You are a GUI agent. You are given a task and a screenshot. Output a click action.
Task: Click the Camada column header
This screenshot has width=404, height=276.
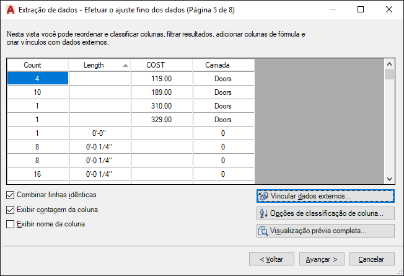(x=223, y=65)
